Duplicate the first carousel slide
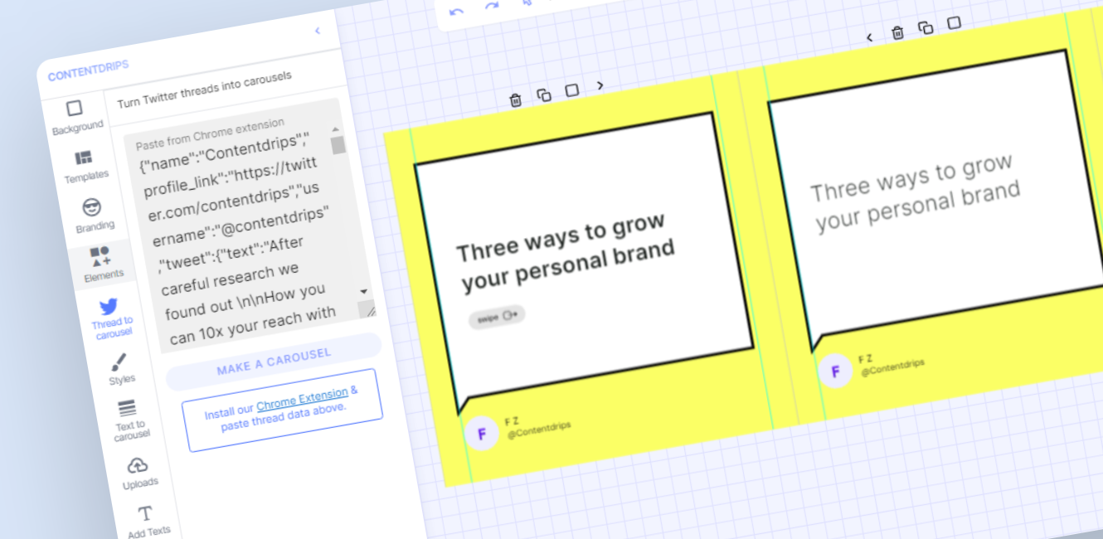1103x539 pixels. [x=544, y=95]
